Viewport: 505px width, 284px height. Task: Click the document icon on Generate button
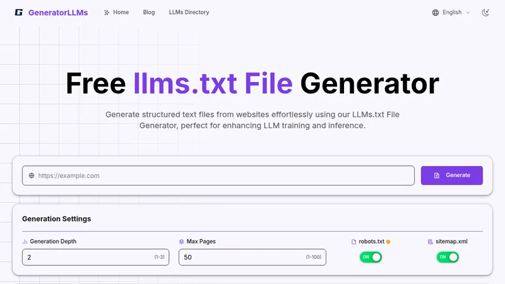click(x=437, y=175)
